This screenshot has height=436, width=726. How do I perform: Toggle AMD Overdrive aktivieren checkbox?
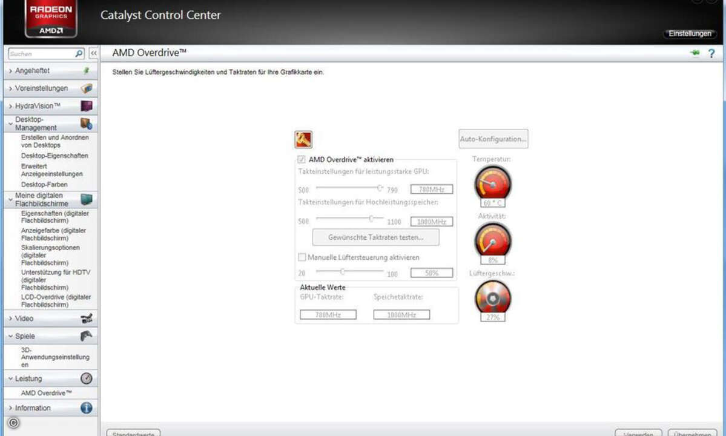coord(302,160)
